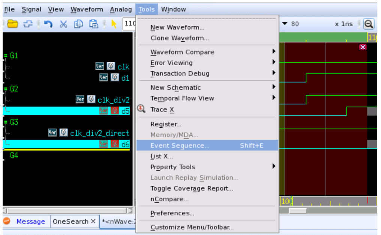Viewport: 381px width, 235px height.
Task: Click the signal type icon beside clk_div2
Action: pyautogui.click(x=91, y=99)
